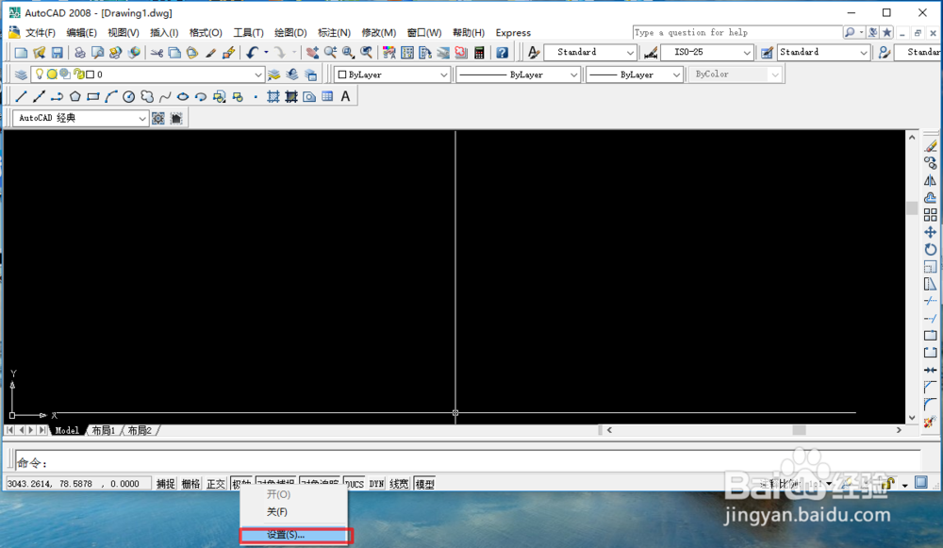
Task: Toggle 正交 ortho mode in status bar
Action: coord(216,484)
